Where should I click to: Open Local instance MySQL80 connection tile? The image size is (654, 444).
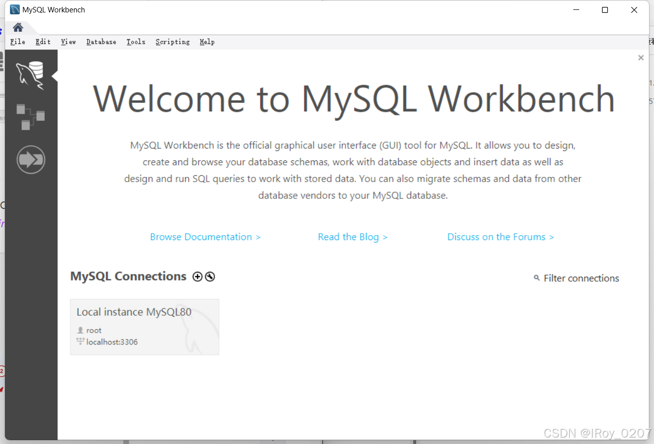point(145,327)
